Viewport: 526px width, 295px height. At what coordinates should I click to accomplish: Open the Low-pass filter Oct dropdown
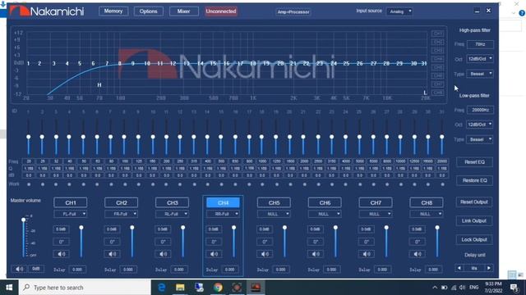coord(480,125)
